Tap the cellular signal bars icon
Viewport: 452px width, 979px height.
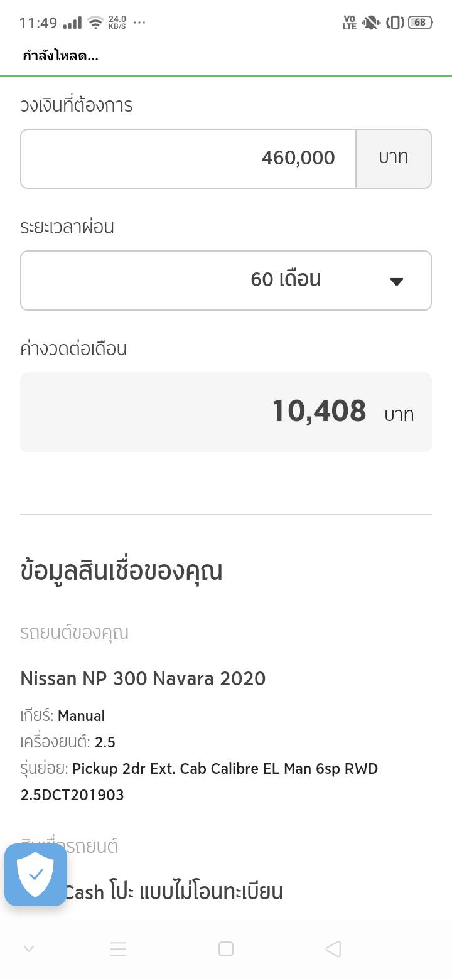point(73,23)
